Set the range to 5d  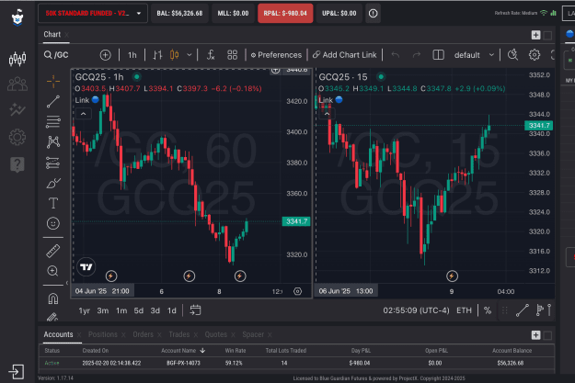(139, 310)
